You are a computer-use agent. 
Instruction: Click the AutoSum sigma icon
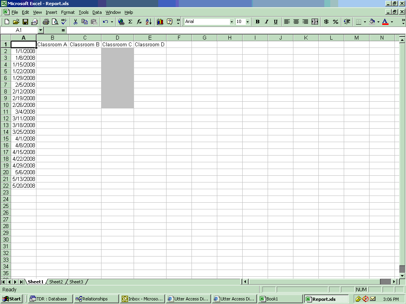pyautogui.click(x=130, y=22)
